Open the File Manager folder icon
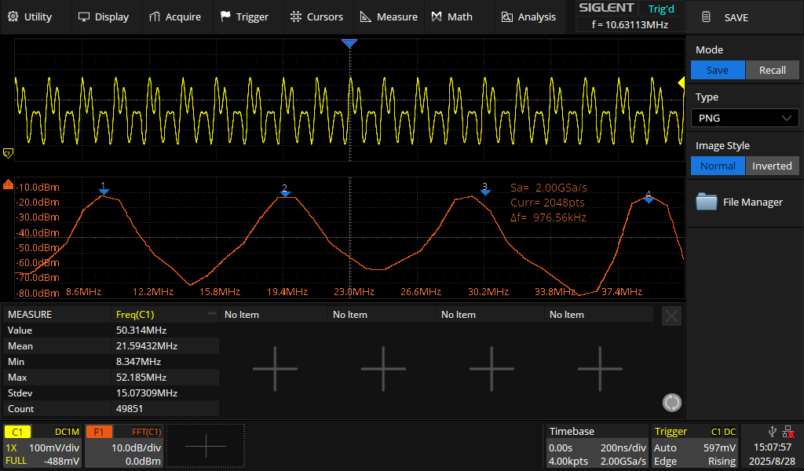This screenshot has width=804, height=471. click(707, 203)
